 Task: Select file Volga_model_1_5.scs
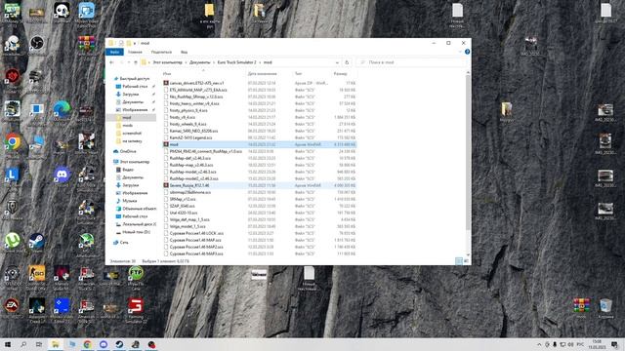(259, 226)
